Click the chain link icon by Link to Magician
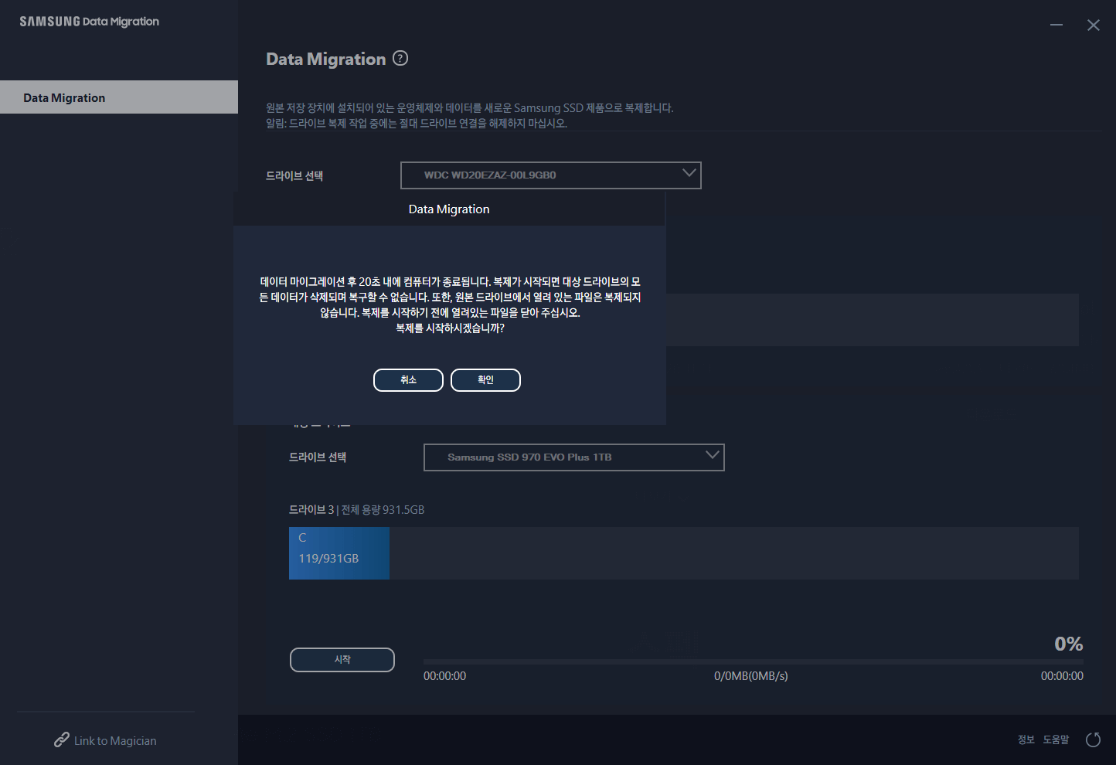Viewport: 1116px width, 765px height. pyautogui.click(x=62, y=739)
